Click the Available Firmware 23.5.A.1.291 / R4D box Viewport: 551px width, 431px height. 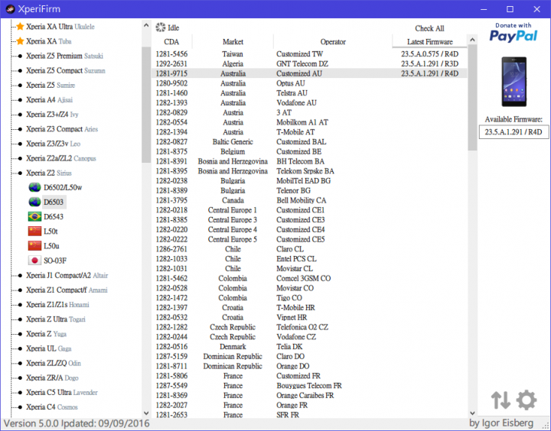pyautogui.click(x=514, y=132)
